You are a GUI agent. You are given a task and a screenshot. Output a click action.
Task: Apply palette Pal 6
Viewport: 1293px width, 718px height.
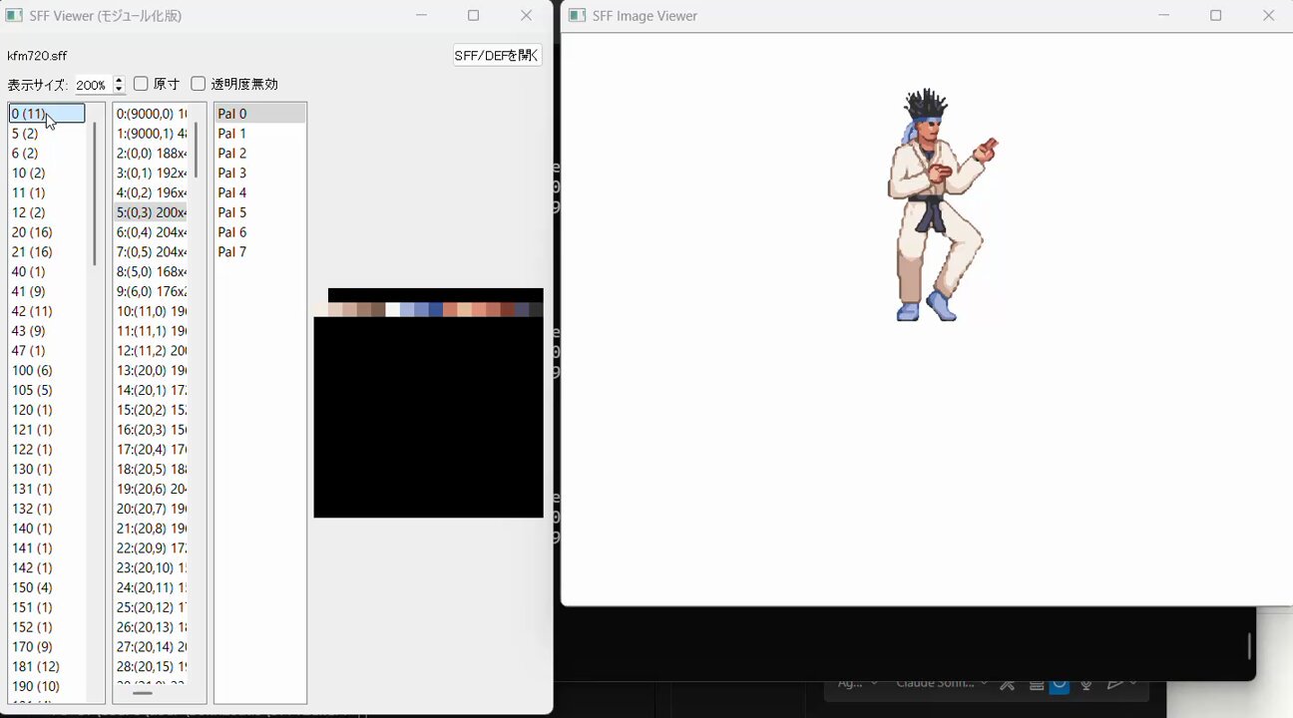pos(259,232)
